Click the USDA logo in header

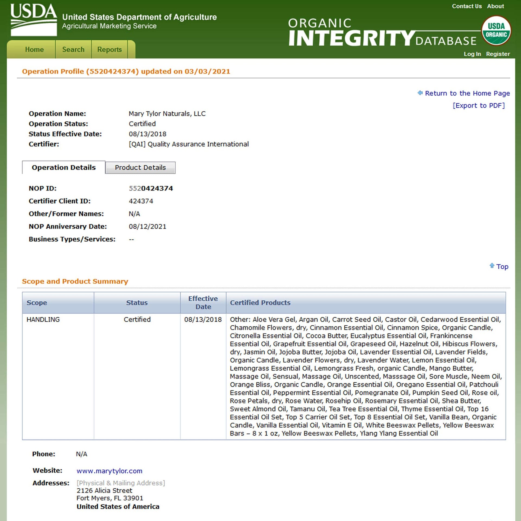click(33, 20)
